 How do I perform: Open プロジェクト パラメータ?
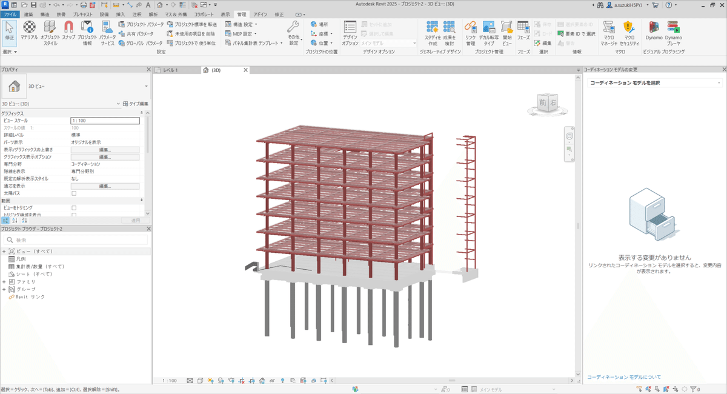click(x=141, y=24)
